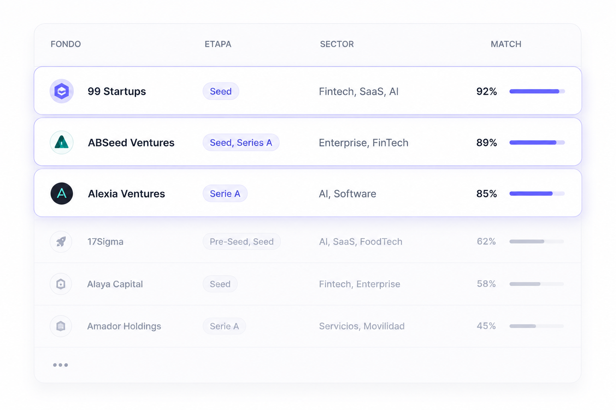Sort by the MATCH column header
Viewport: 616px width, 410px height.
coord(506,44)
